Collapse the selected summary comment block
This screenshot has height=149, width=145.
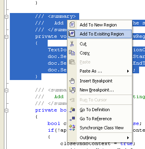tap(7, 17)
